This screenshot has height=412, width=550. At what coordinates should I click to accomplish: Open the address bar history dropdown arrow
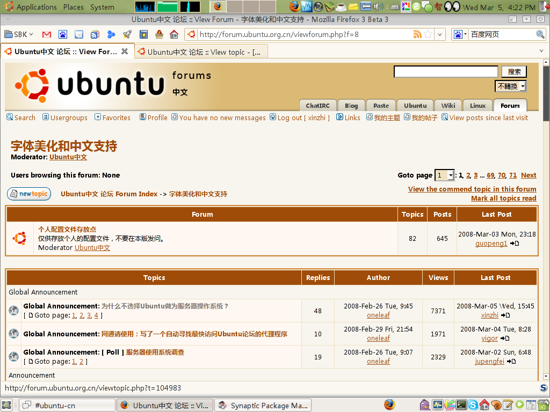pyautogui.click(x=439, y=34)
